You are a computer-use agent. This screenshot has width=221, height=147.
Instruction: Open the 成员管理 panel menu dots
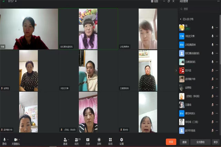(219, 1)
